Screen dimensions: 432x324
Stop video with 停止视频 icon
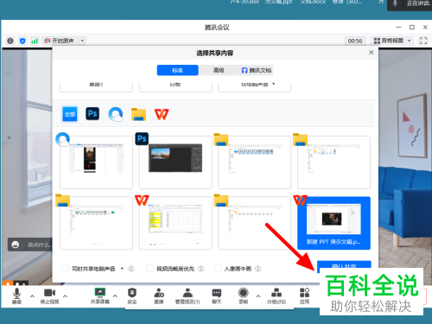click(49, 295)
